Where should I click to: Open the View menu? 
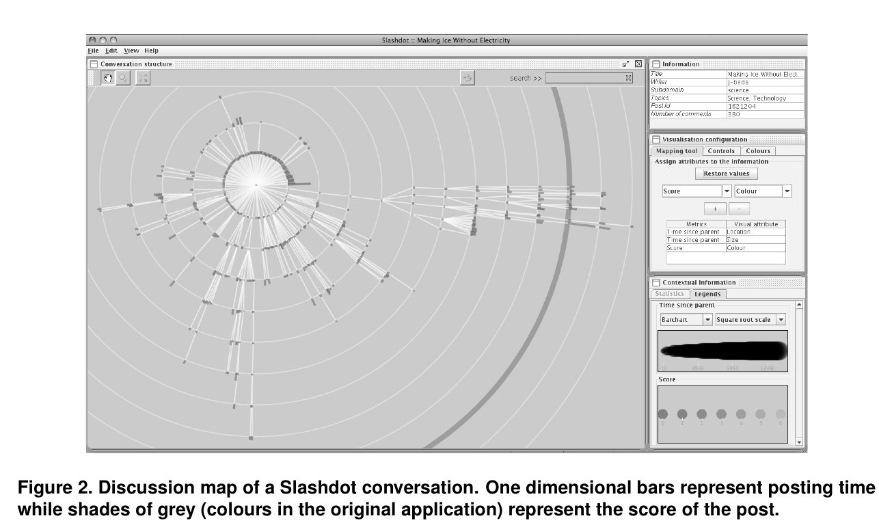[x=131, y=51]
